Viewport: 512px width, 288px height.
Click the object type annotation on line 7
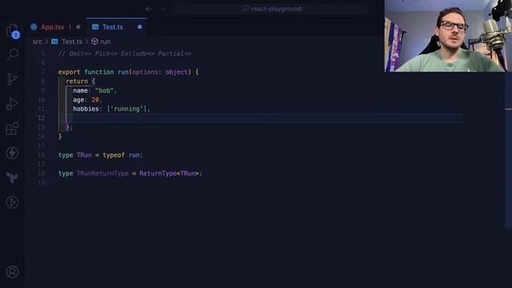click(x=176, y=72)
